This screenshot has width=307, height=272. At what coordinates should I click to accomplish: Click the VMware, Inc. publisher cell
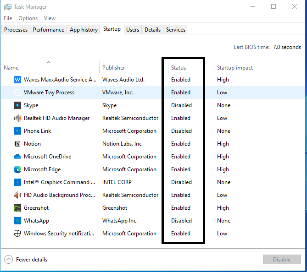[118, 92]
